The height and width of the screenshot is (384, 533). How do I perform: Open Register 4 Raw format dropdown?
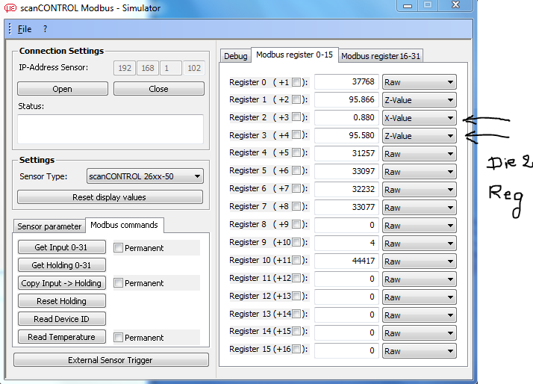pyautogui.click(x=419, y=154)
